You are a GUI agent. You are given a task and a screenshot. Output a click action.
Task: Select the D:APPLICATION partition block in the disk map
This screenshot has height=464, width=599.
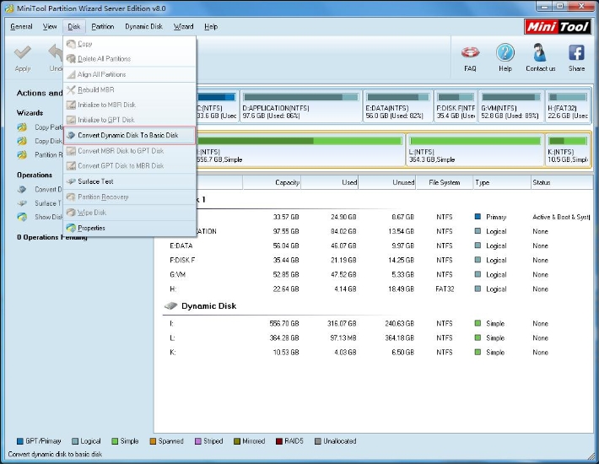click(x=301, y=106)
